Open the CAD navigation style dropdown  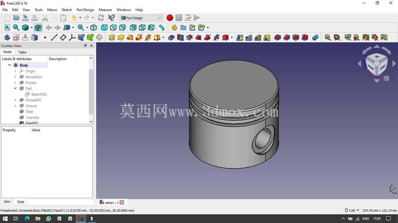pos(352,210)
